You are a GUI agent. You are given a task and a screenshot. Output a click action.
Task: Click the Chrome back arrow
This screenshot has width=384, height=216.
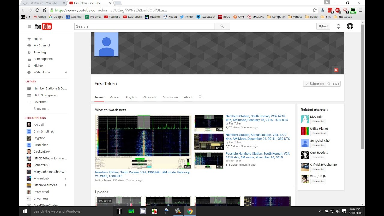coord(23,10)
